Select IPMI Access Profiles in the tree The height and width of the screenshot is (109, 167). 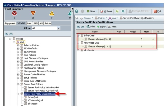point(33,61)
